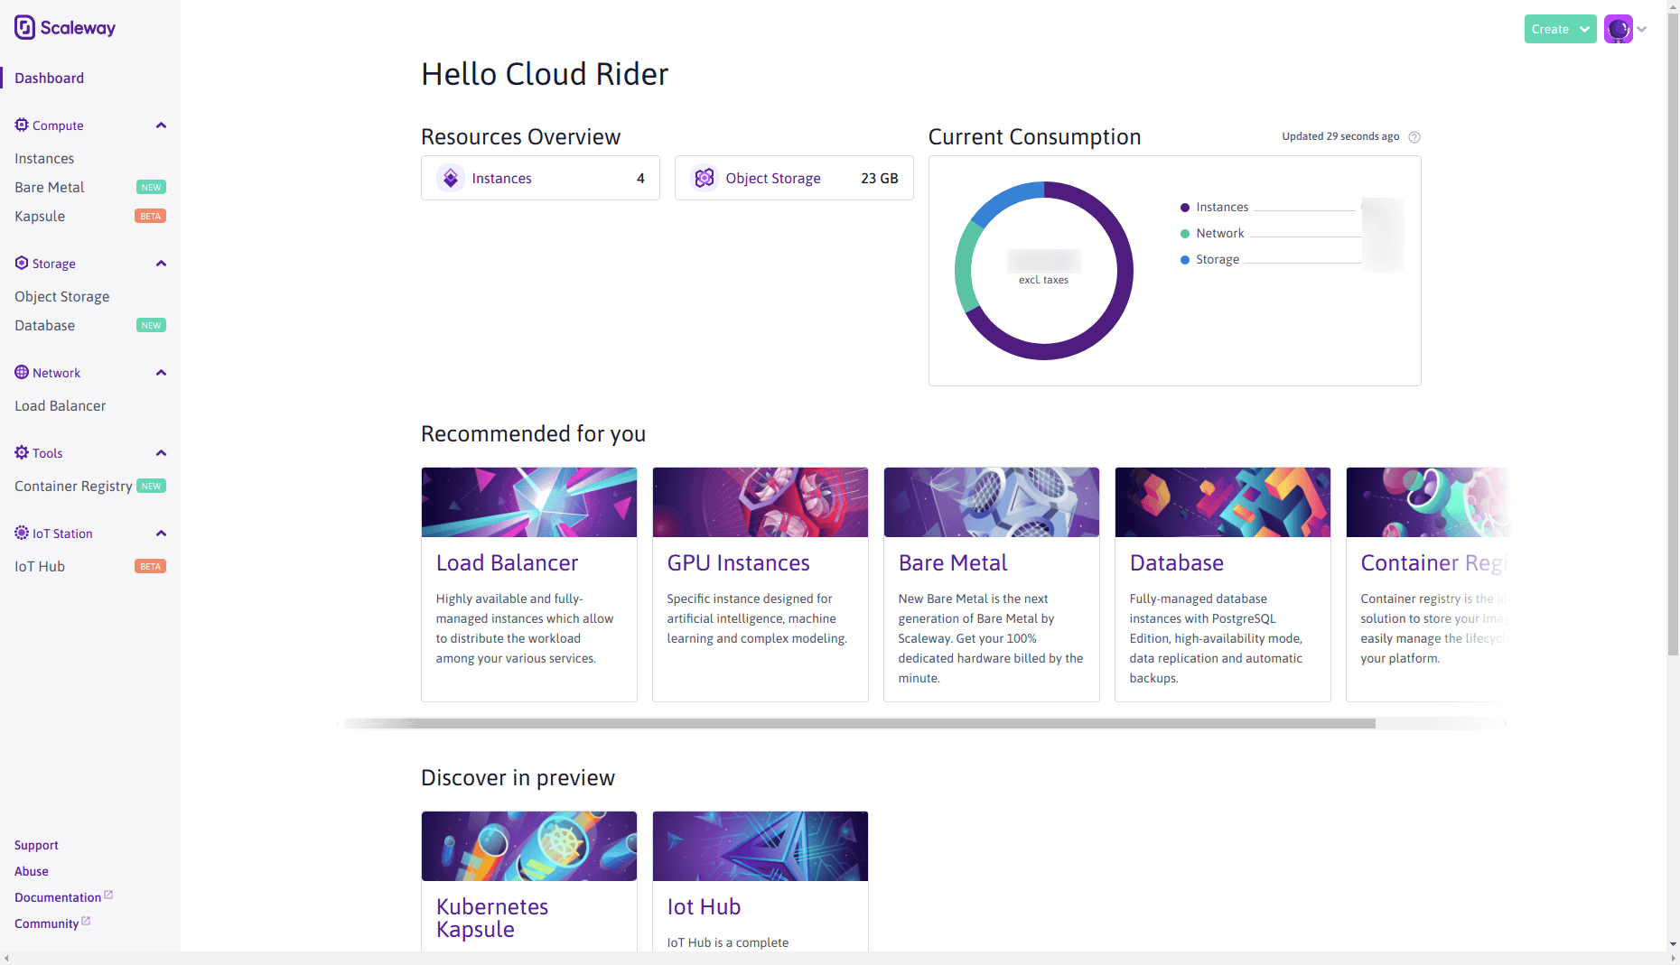
Task: Click the help question mark beside Updated time
Action: coord(1414,137)
